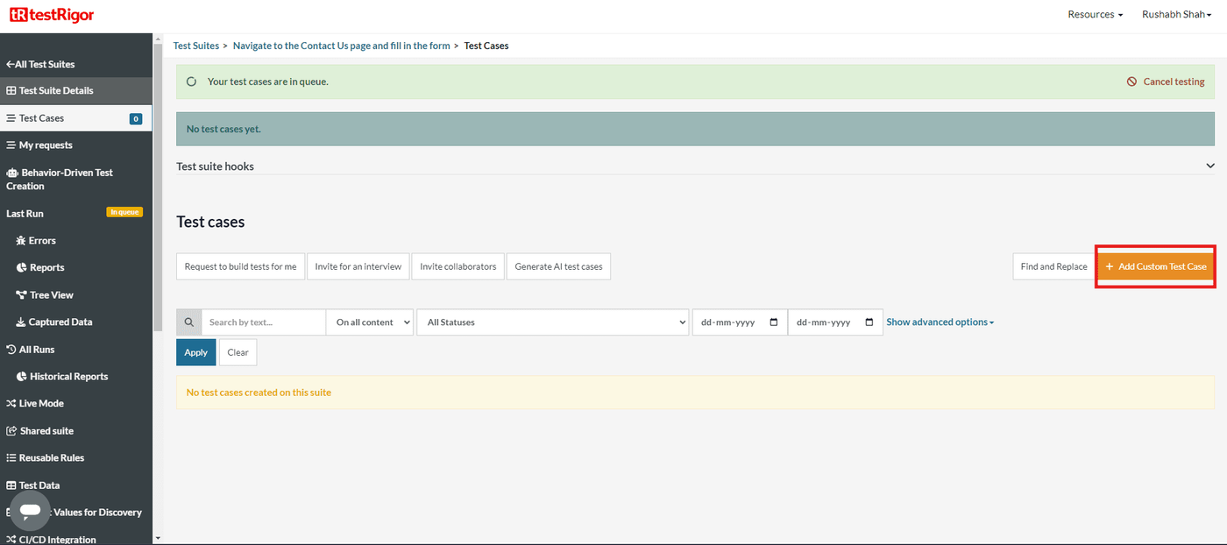The image size is (1227, 545).
Task: Click the Errors bug icon
Action: (x=21, y=240)
